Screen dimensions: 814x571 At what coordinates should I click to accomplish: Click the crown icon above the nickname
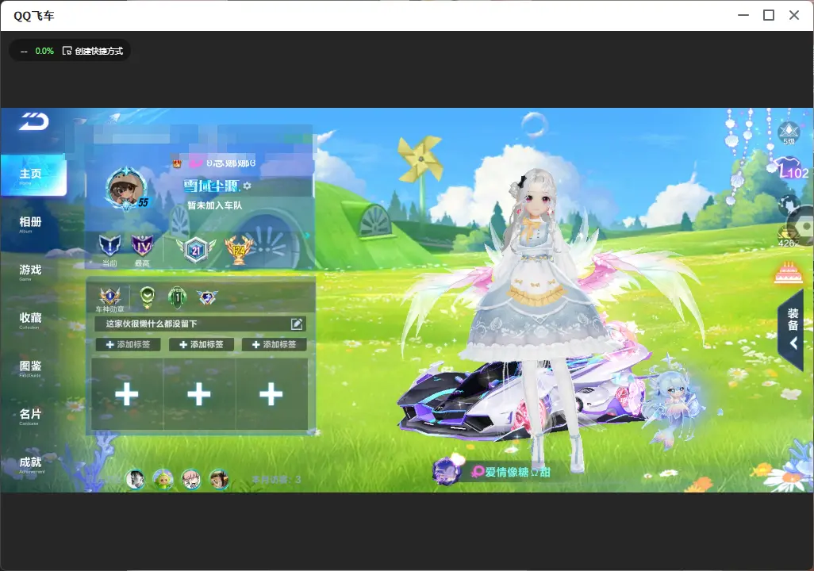coord(177,163)
